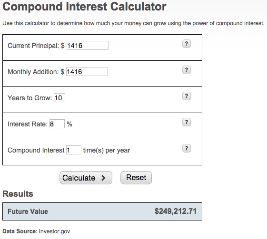Viewport: 267px width, 239px height.
Task: Select the Interest Rate percent field
Action: point(57,124)
